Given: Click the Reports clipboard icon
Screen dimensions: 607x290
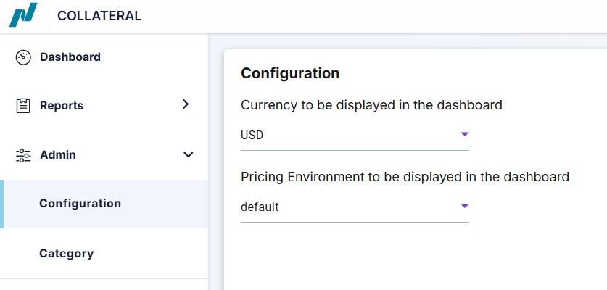Looking at the screenshot, I should [x=23, y=106].
